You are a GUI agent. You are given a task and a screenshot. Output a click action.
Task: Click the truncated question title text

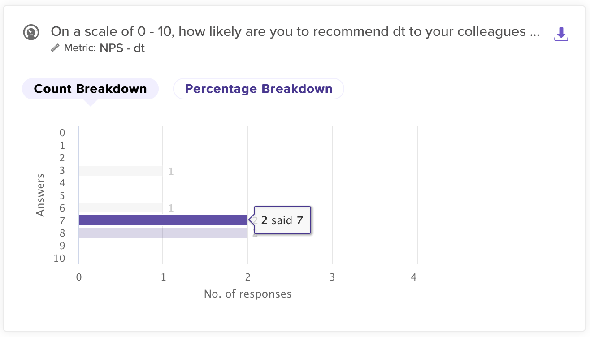click(295, 32)
